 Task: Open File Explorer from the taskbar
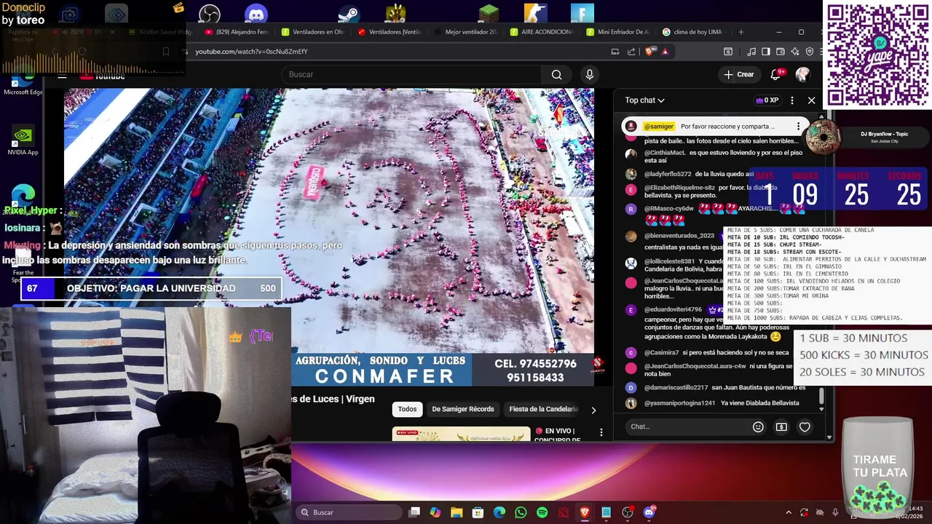tap(457, 512)
